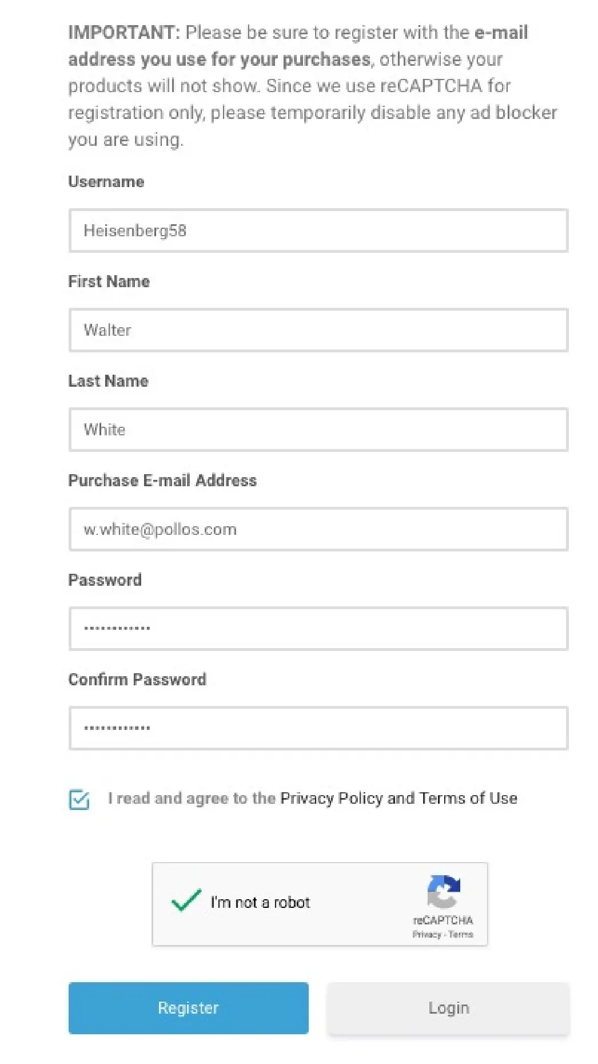Click the reCAPTCHA logo icon
Screen dimensions: 598x1064
pyautogui.click(x=444, y=891)
